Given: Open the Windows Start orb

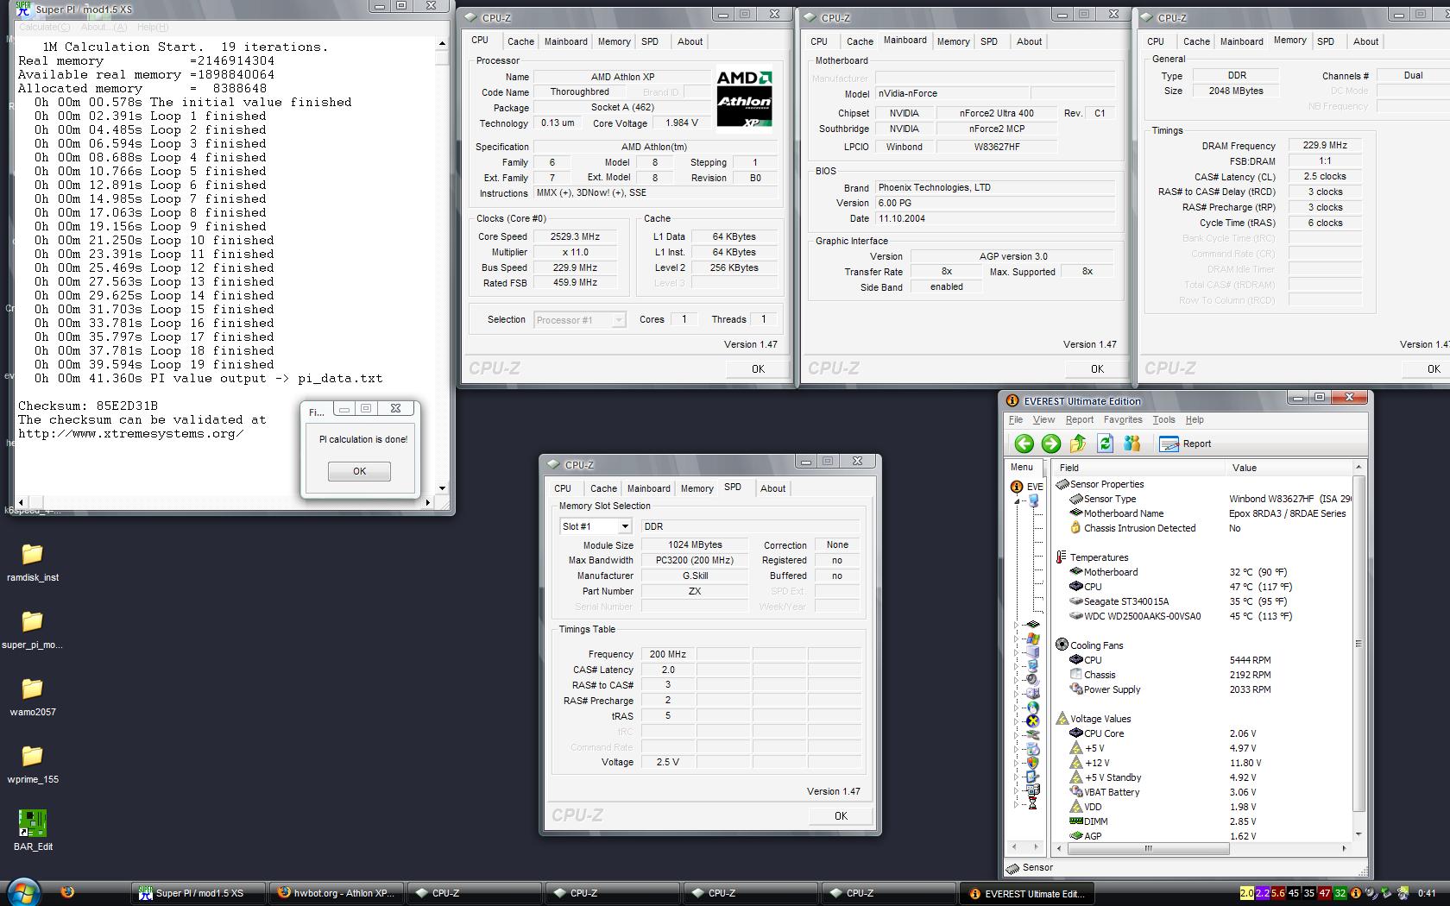Looking at the screenshot, I should click(23, 892).
